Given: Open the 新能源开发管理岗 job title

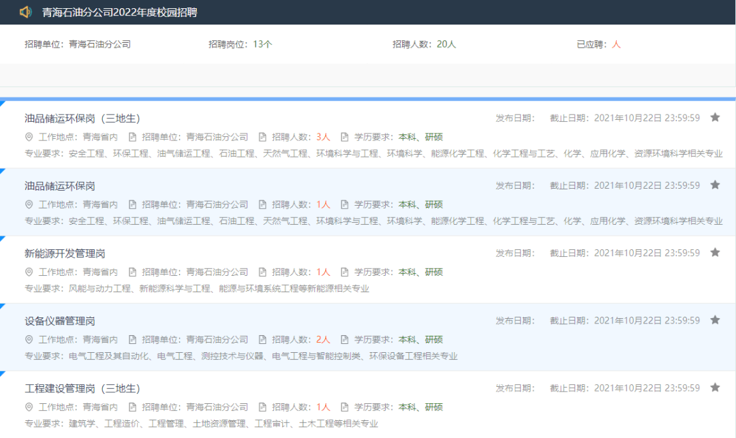Looking at the screenshot, I should click(65, 253).
